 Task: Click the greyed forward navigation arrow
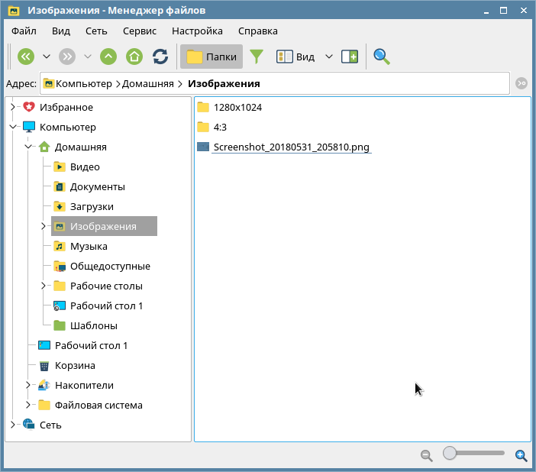67,57
